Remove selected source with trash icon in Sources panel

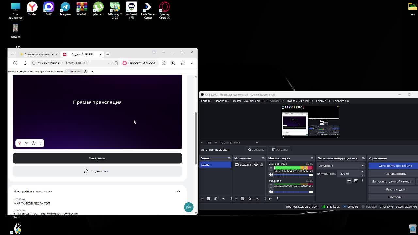[242, 199]
